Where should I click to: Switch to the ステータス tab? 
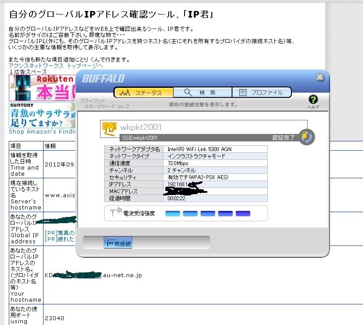(144, 93)
